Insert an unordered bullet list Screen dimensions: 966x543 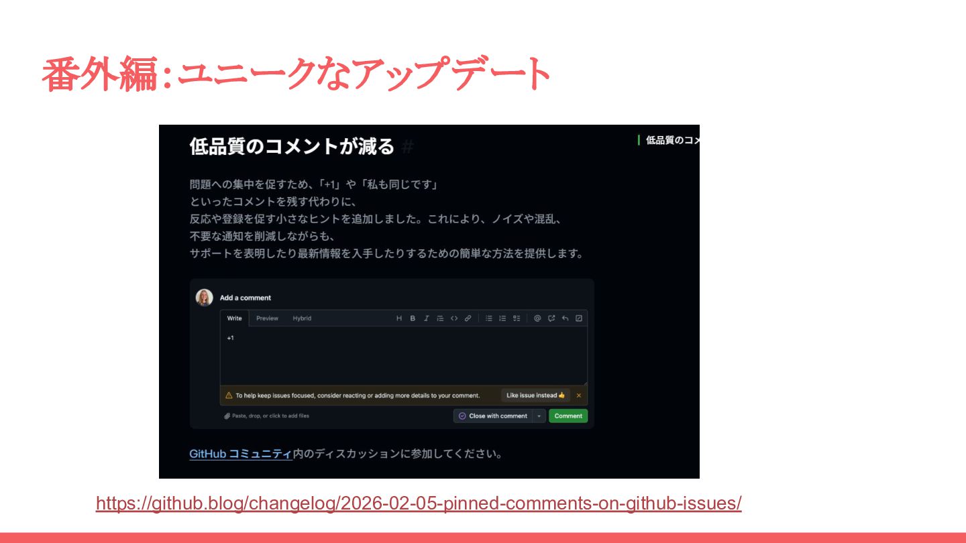pos(489,318)
